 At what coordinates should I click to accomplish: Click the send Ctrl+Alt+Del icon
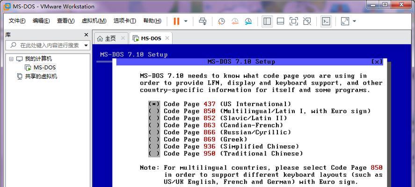pyautogui.click(x=203, y=21)
